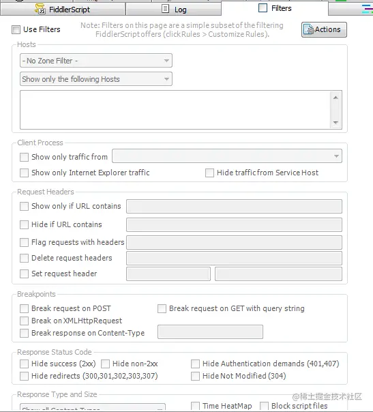Open the Actions menu button
The height and width of the screenshot is (412, 373).
click(324, 29)
